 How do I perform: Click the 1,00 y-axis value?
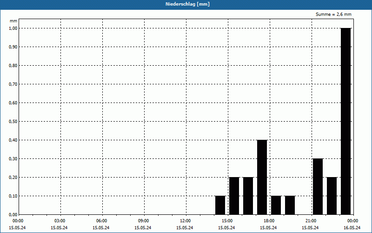pos(13,28)
